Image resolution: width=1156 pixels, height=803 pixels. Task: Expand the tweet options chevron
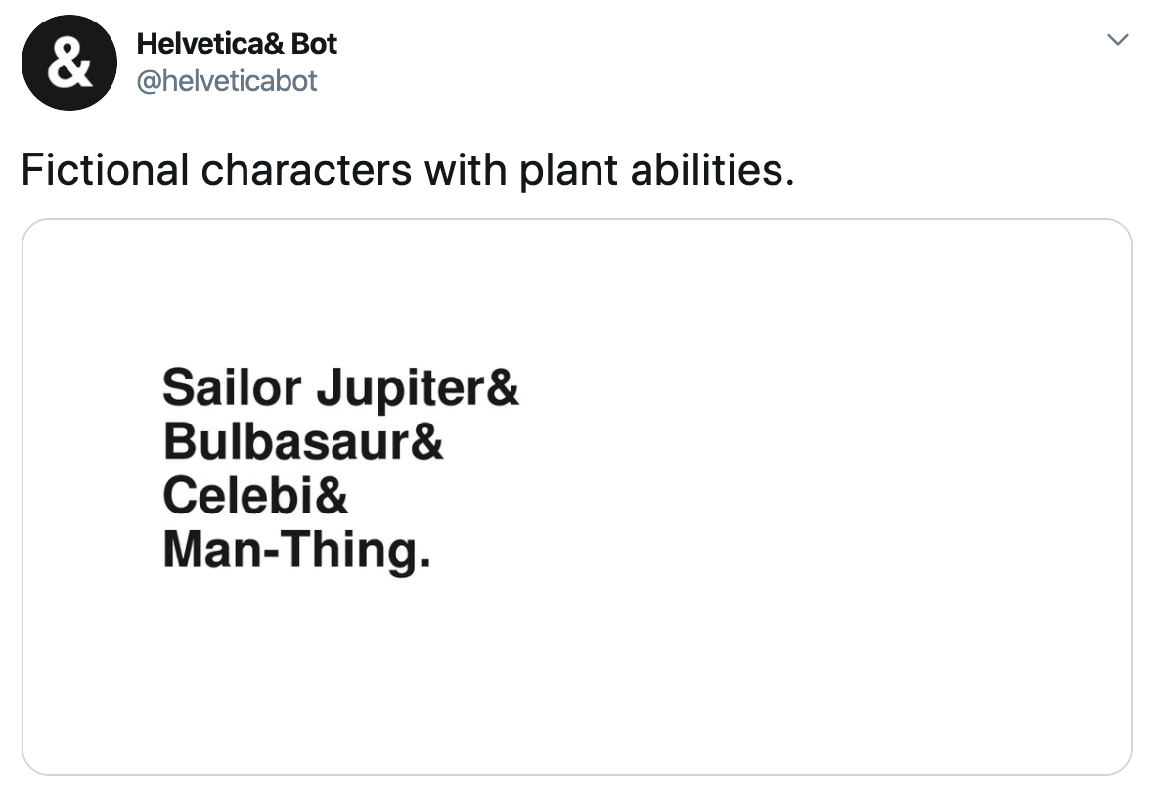pyautogui.click(x=1116, y=40)
